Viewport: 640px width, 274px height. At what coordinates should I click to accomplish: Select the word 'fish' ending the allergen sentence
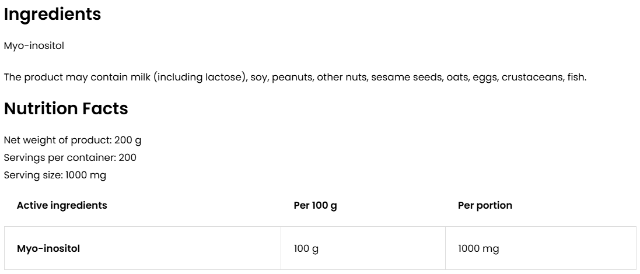(x=576, y=78)
